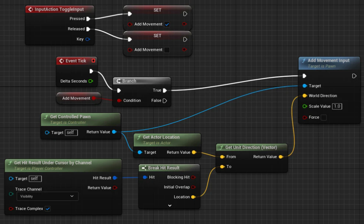Select the InputAction ToggleInput node title
This screenshot has width=364, height=224.
point(59,9)
